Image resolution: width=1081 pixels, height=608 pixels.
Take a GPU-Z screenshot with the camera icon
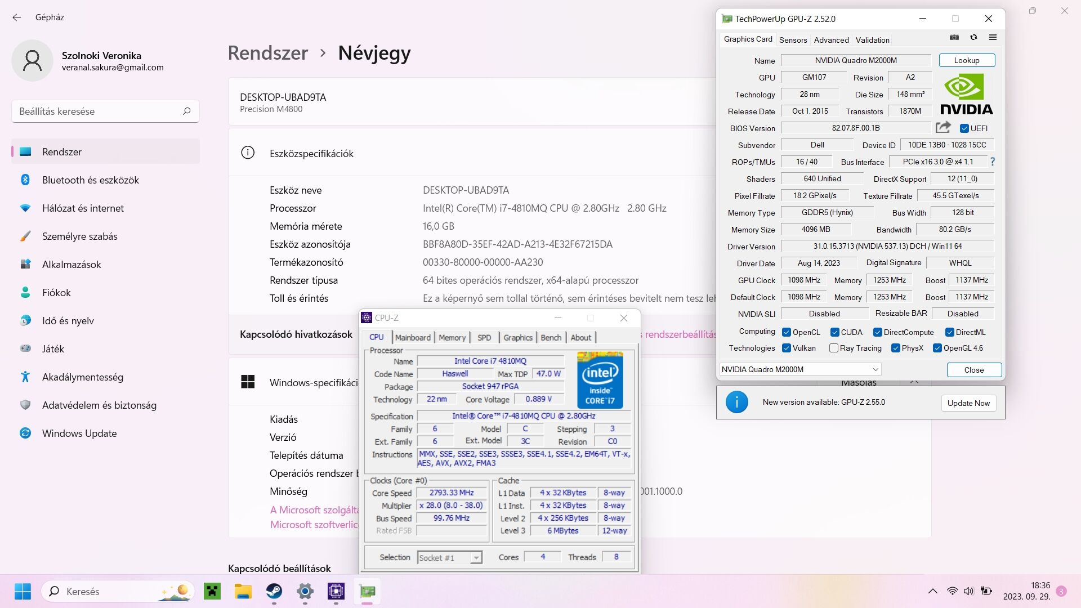954,38
